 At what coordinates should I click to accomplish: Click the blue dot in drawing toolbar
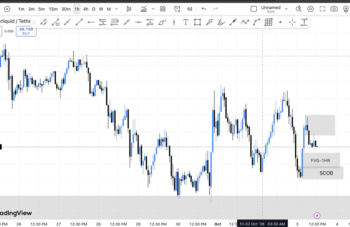pos(280,22)
